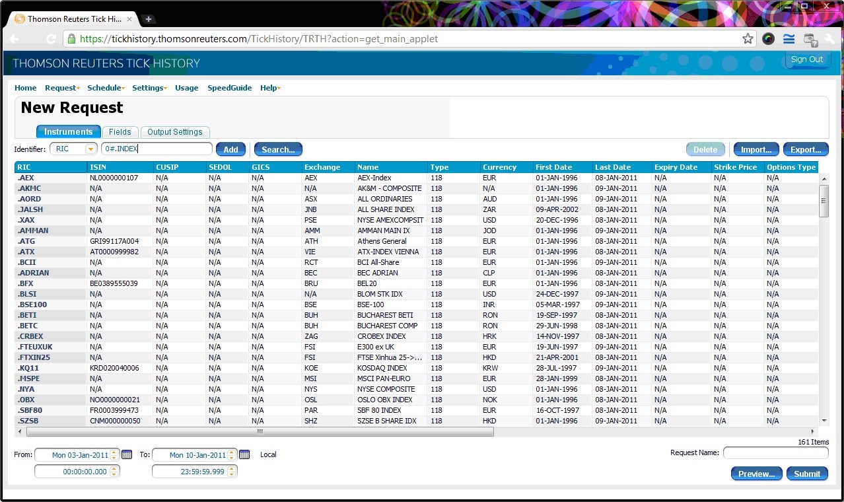
Task: Click the green lock security icon
Action: (71, 39)
